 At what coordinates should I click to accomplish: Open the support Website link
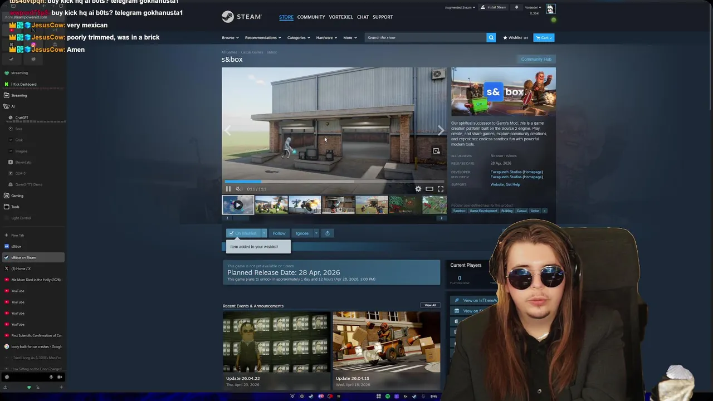[497, 184]
